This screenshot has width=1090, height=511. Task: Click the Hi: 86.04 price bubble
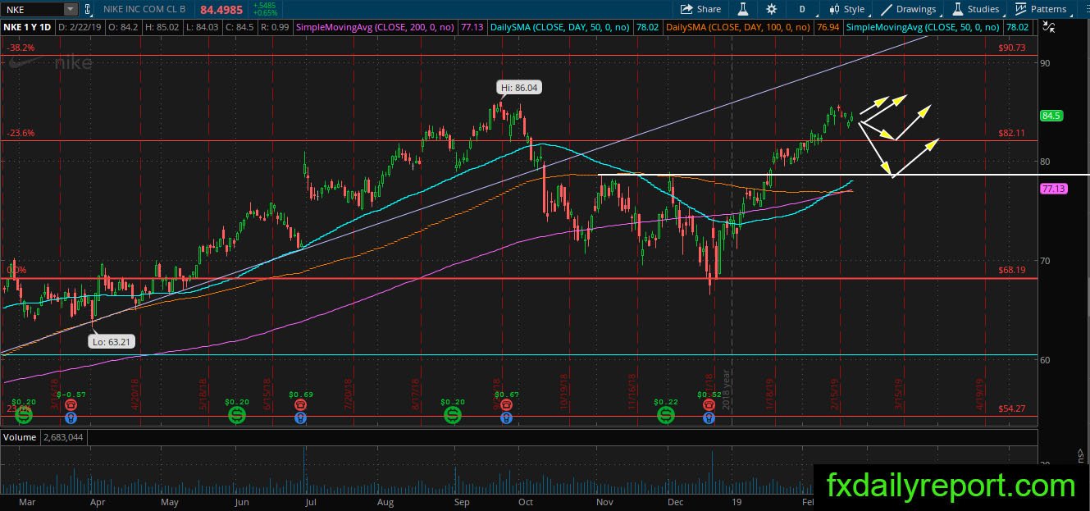(x=521, y=87)
